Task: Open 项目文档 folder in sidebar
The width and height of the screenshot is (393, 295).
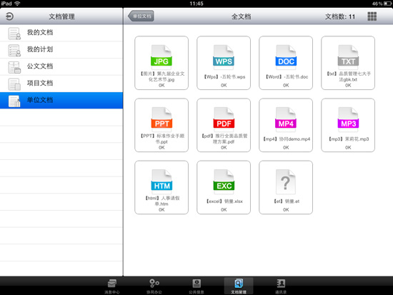Action: point(61,84)
